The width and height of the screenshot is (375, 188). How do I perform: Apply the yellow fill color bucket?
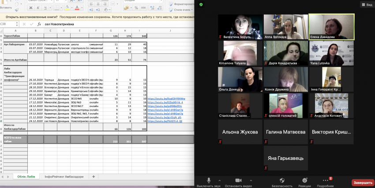[67, 8]
